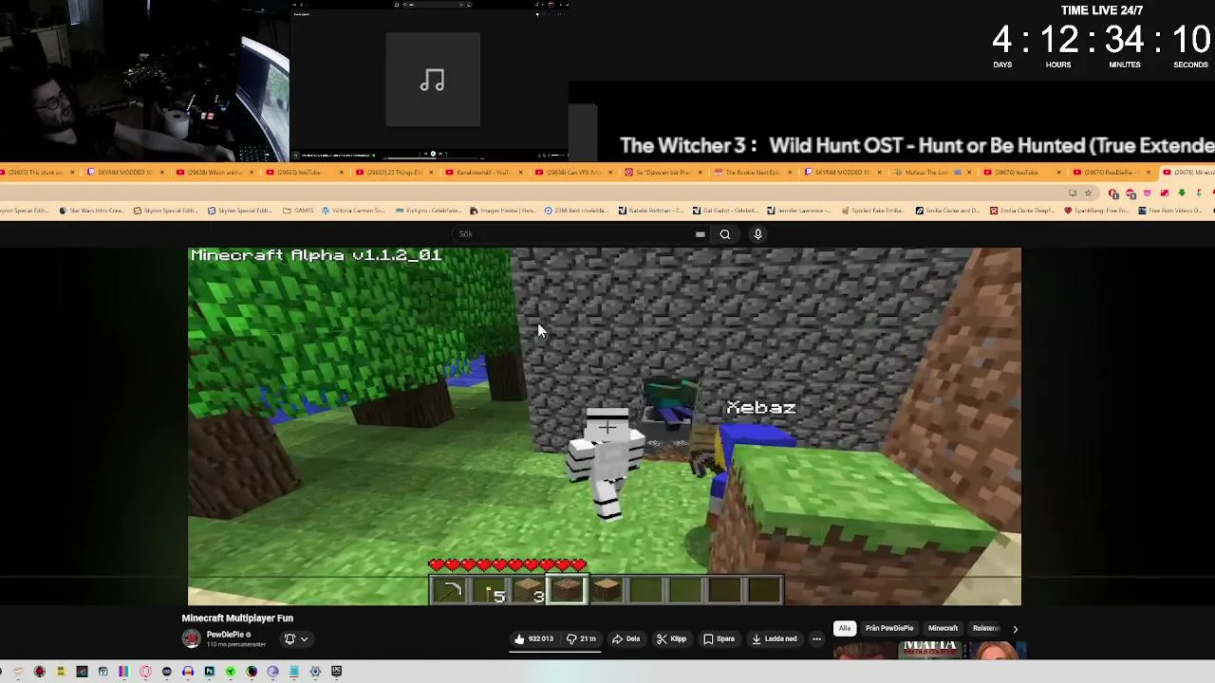Open the red circle Opera icon in the dock
Image resolution: width=1215 pixels, height=683 pixels.
pos(145,672)
